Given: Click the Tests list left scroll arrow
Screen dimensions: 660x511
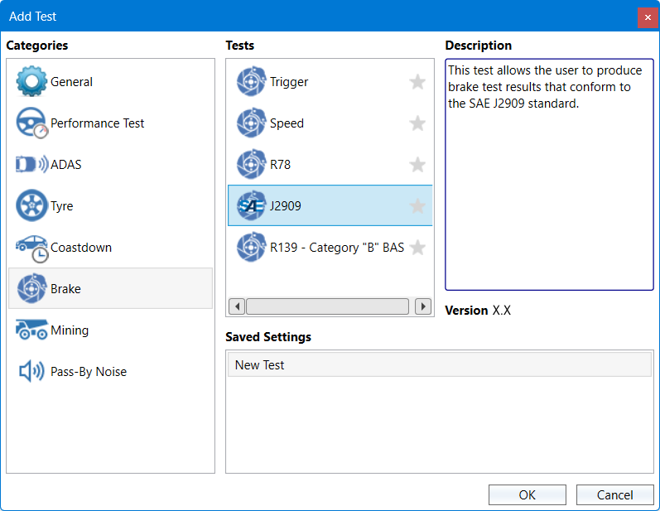Looking at the screenshot, I should tap(237, 306).
